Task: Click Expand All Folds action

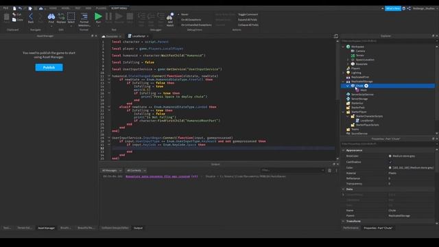Action: 248,20
